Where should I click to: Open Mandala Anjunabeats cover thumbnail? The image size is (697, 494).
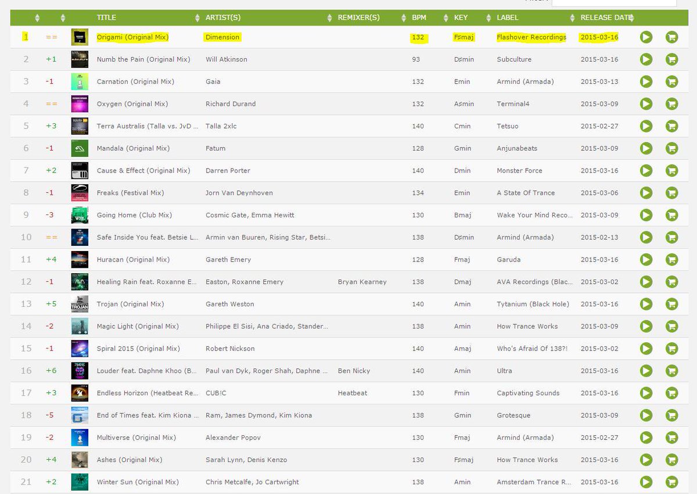80,148
